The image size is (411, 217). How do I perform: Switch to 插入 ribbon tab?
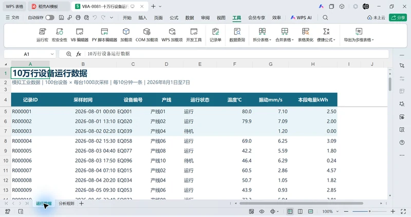(x=143, y=17)
